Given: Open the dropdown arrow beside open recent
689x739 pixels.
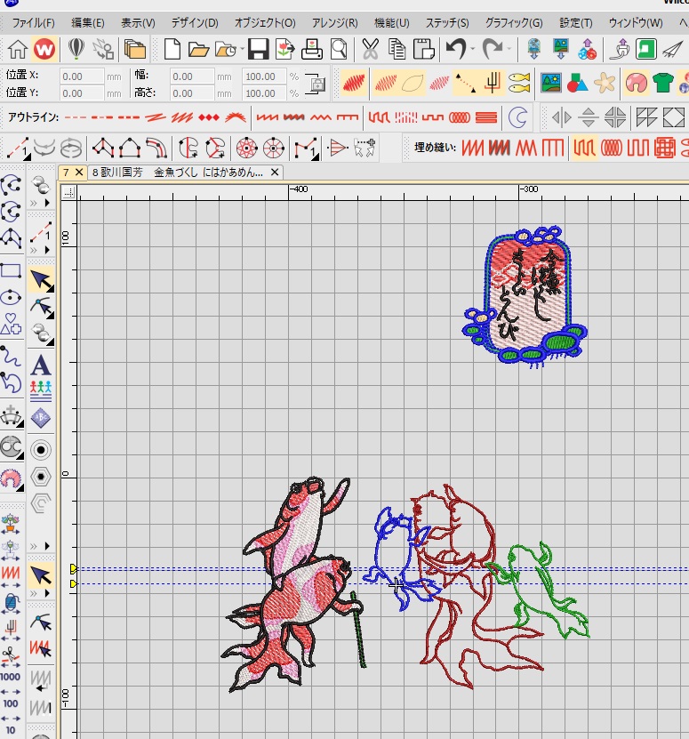Looking at the screenshot, I should click(x=242, y=49).
